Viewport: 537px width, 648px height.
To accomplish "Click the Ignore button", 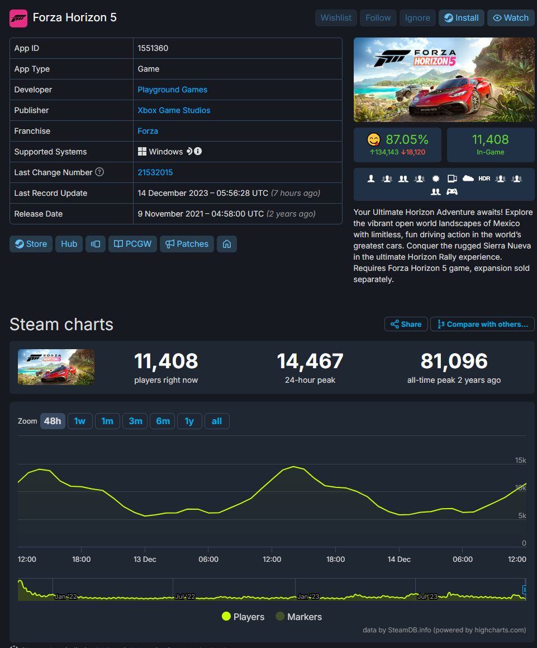I will tap(417, 18).
